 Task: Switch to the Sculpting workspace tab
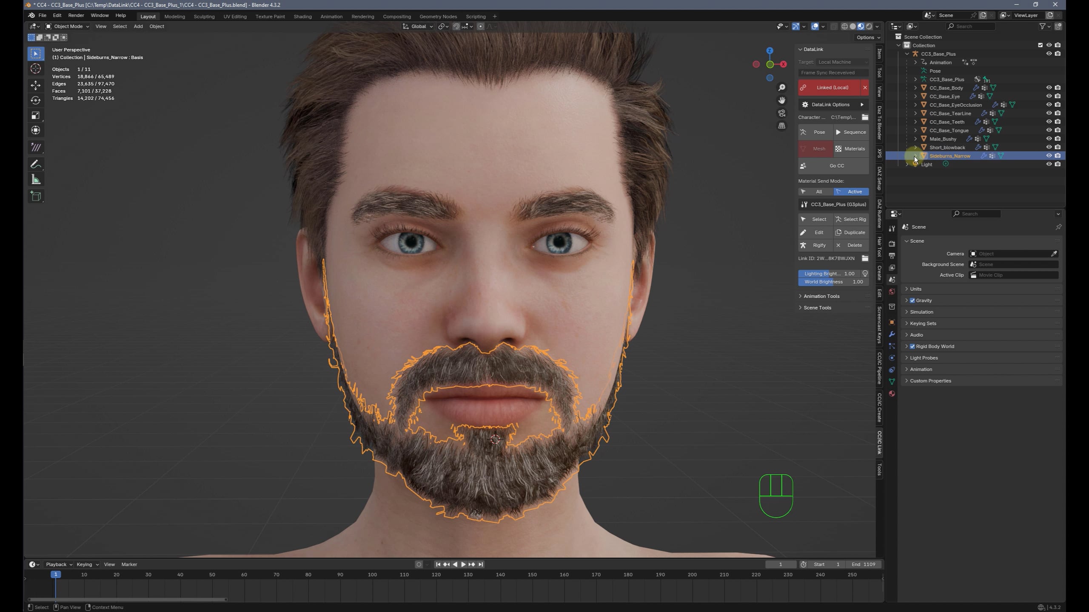(x=204, y=17)
